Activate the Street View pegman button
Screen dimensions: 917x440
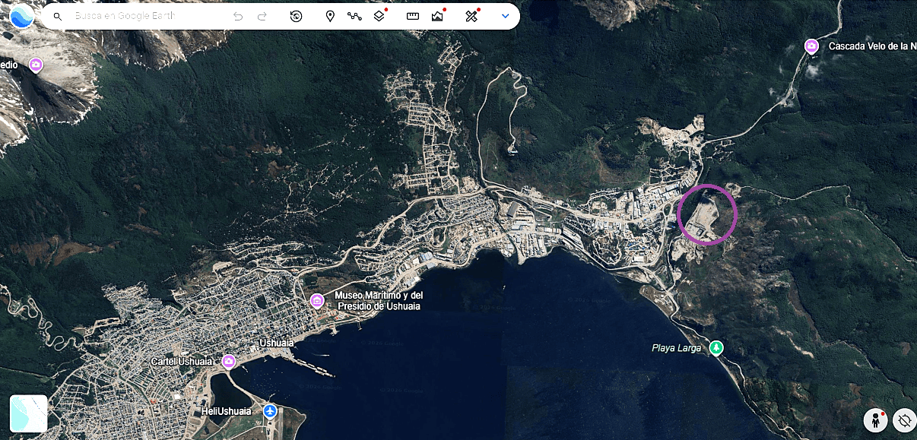(x=876, y=420)
